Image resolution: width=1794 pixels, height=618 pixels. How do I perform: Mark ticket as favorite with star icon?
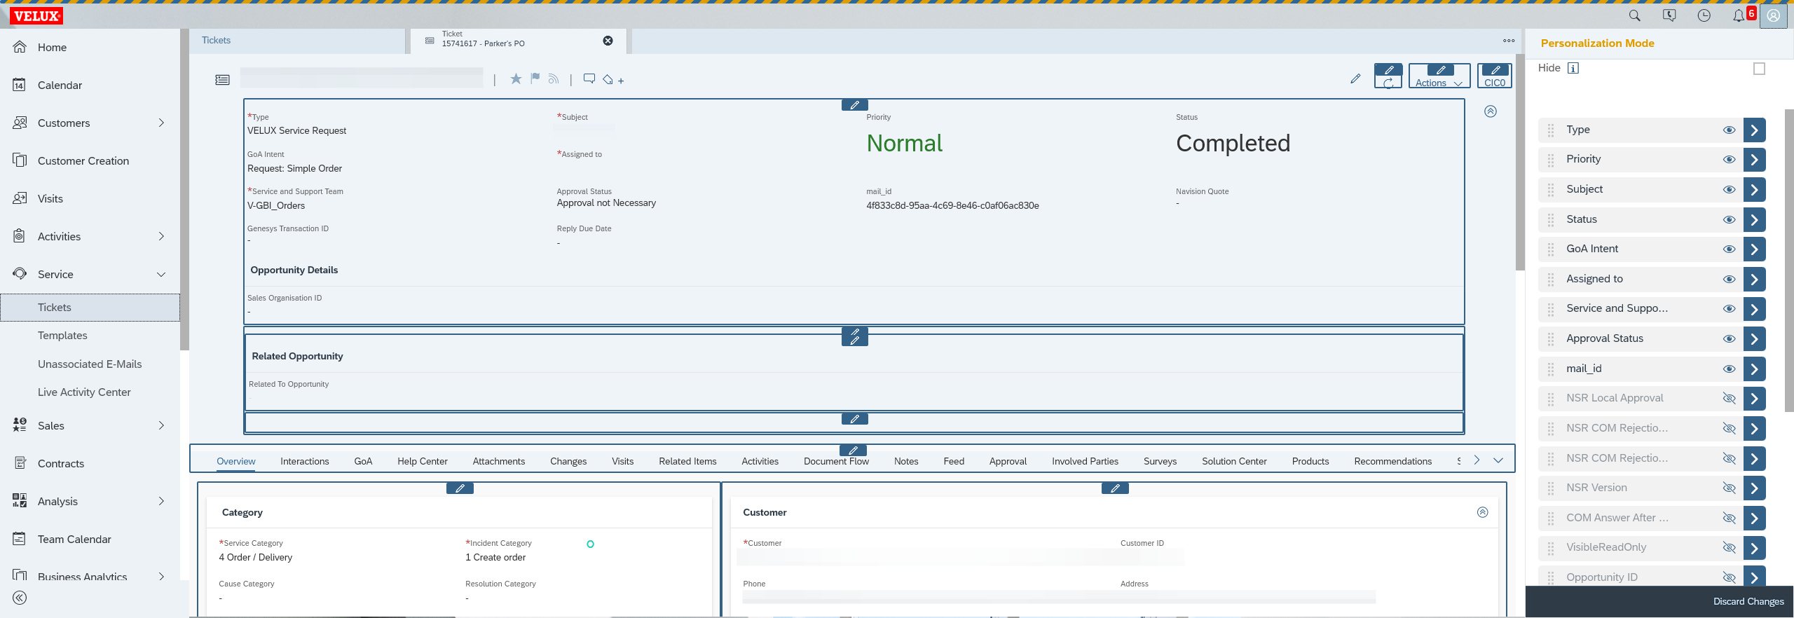[516, 78]
